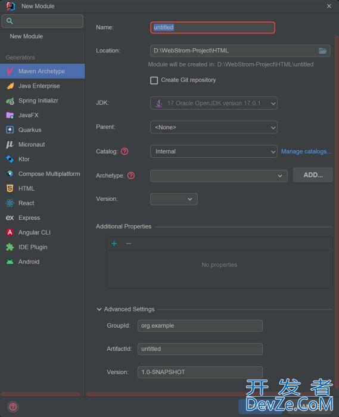Click the Android robot icon

tap(10, 262)
